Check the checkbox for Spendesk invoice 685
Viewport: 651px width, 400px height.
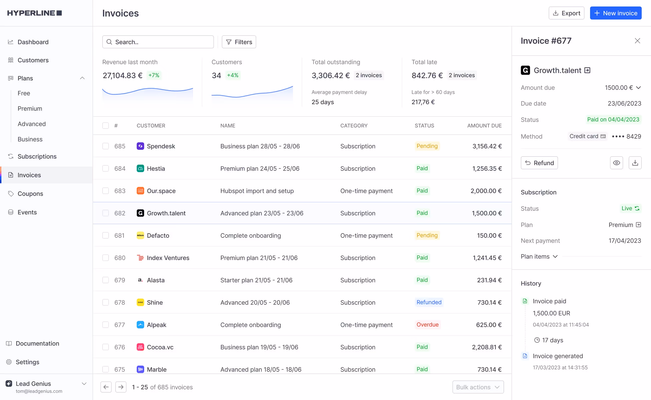[105, 146]
